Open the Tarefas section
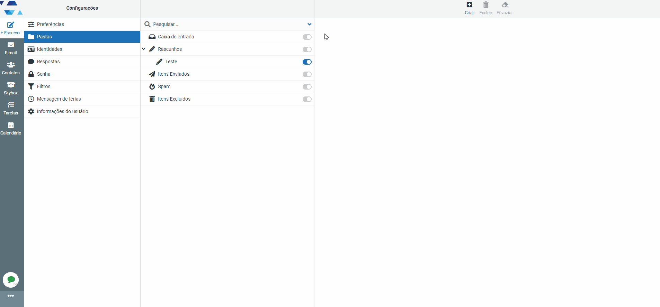The image size is (660, 307). [11, 108]
